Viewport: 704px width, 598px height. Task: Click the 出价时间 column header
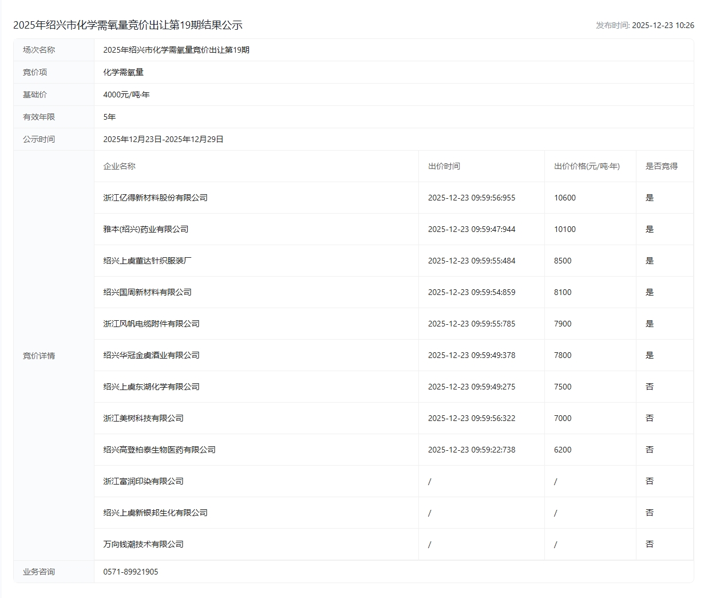(x=444, y=166)
